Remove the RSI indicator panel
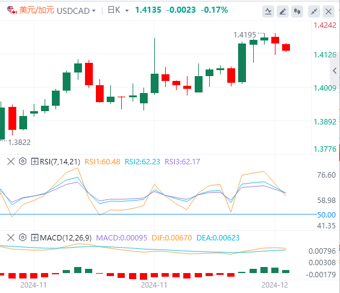The width and height of the screenshot is (340, 293). 11,161
